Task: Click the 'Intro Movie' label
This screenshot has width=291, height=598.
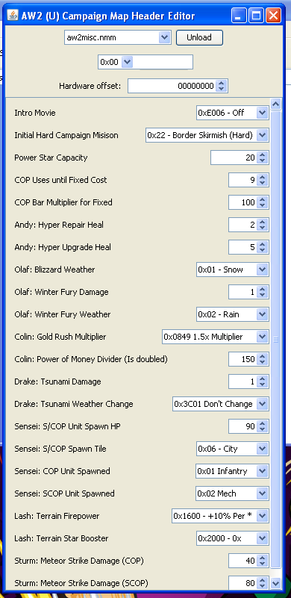Action: tap(35, 113)
